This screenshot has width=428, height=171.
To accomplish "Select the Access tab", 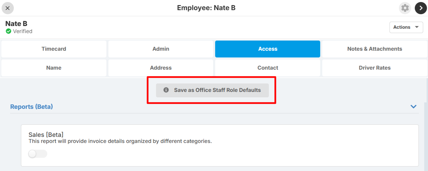I will tap(268, 49).
